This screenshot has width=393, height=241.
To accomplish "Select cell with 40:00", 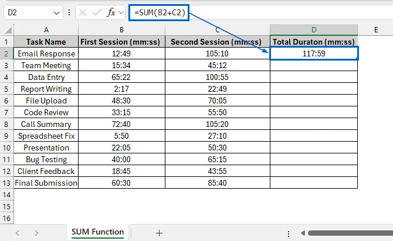I will pos(121,159).
